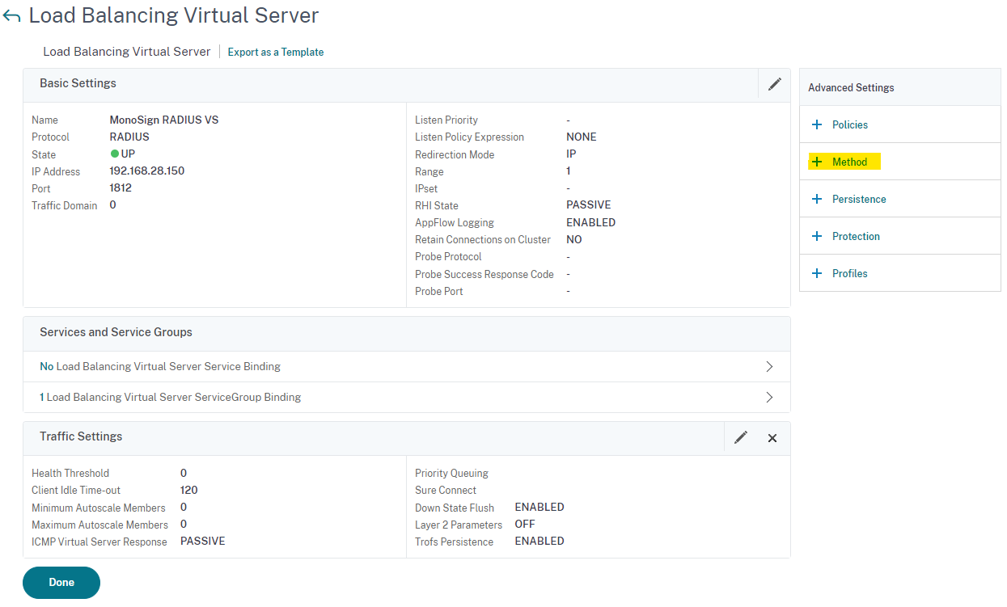The height and width of the screenshot is (607, 1007).
Task: Open Policies advanced setting
Action: 850,124
